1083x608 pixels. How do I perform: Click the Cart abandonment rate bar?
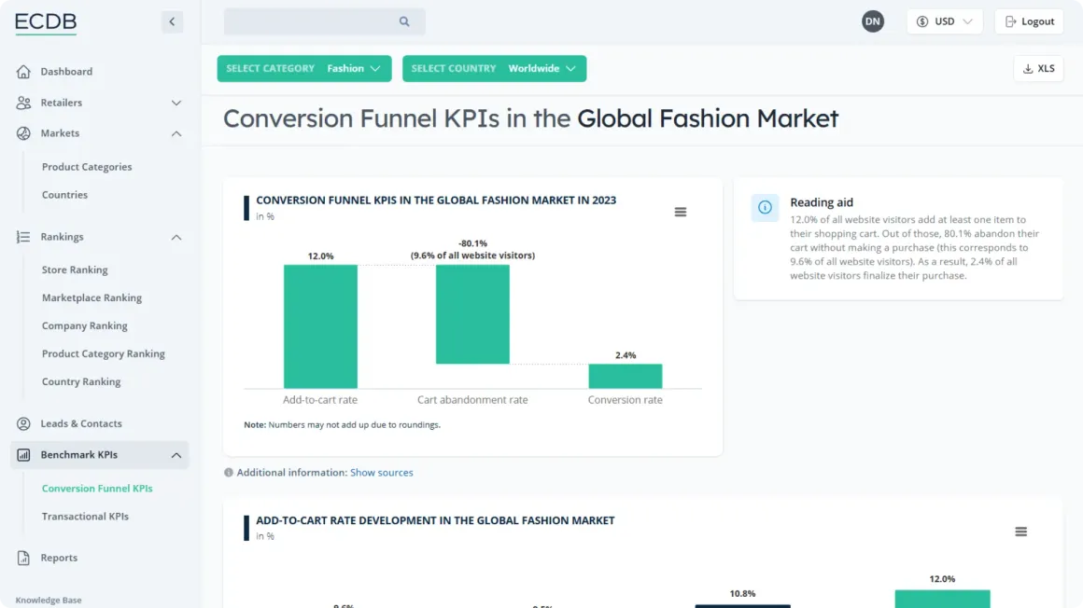[x=472, y=314]
